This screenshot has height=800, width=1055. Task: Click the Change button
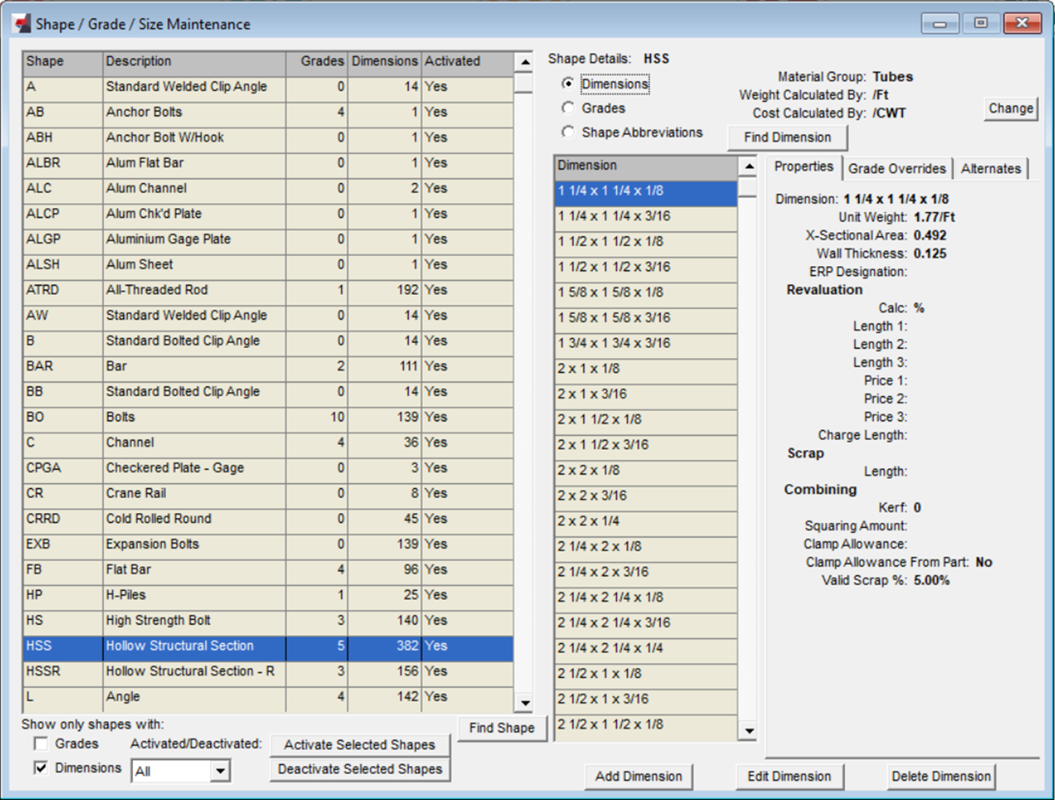[x=1011, y=108]
